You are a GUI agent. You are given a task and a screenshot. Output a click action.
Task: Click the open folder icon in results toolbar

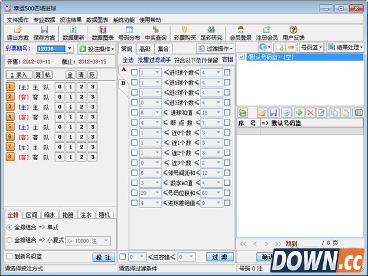pyautogui.click(x=262, y=113)
